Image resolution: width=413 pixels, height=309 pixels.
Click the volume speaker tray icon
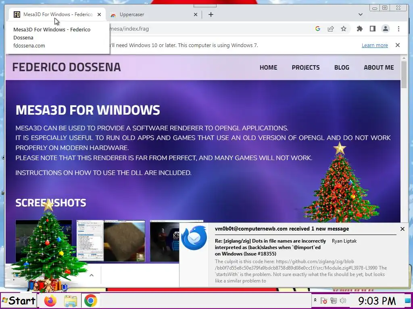click(343, 300)
